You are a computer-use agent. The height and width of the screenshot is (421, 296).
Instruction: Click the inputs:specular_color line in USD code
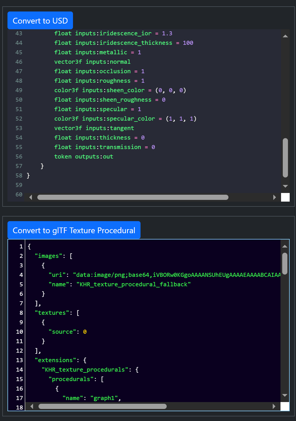click(125, 119)
